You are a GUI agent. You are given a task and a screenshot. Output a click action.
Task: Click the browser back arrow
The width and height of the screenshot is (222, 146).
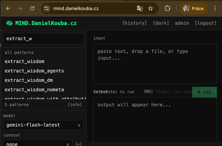point(8,8)
